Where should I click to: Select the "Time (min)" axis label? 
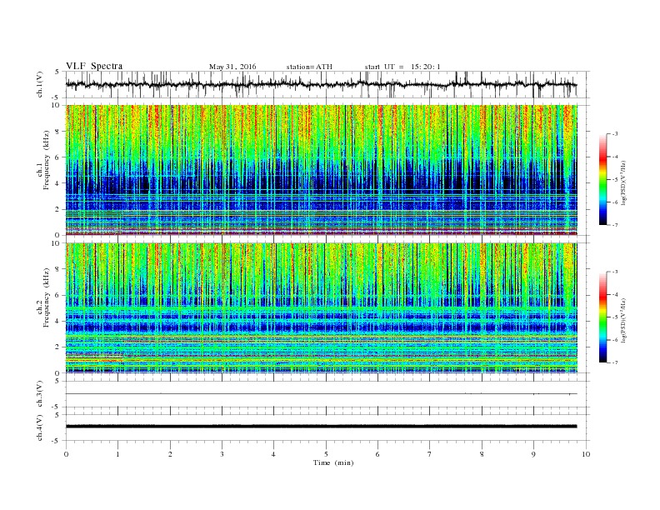tap(333, 462)
